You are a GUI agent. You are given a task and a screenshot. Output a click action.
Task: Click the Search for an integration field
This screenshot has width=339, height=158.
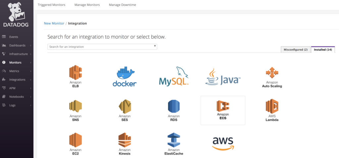(x=102, y=47)
